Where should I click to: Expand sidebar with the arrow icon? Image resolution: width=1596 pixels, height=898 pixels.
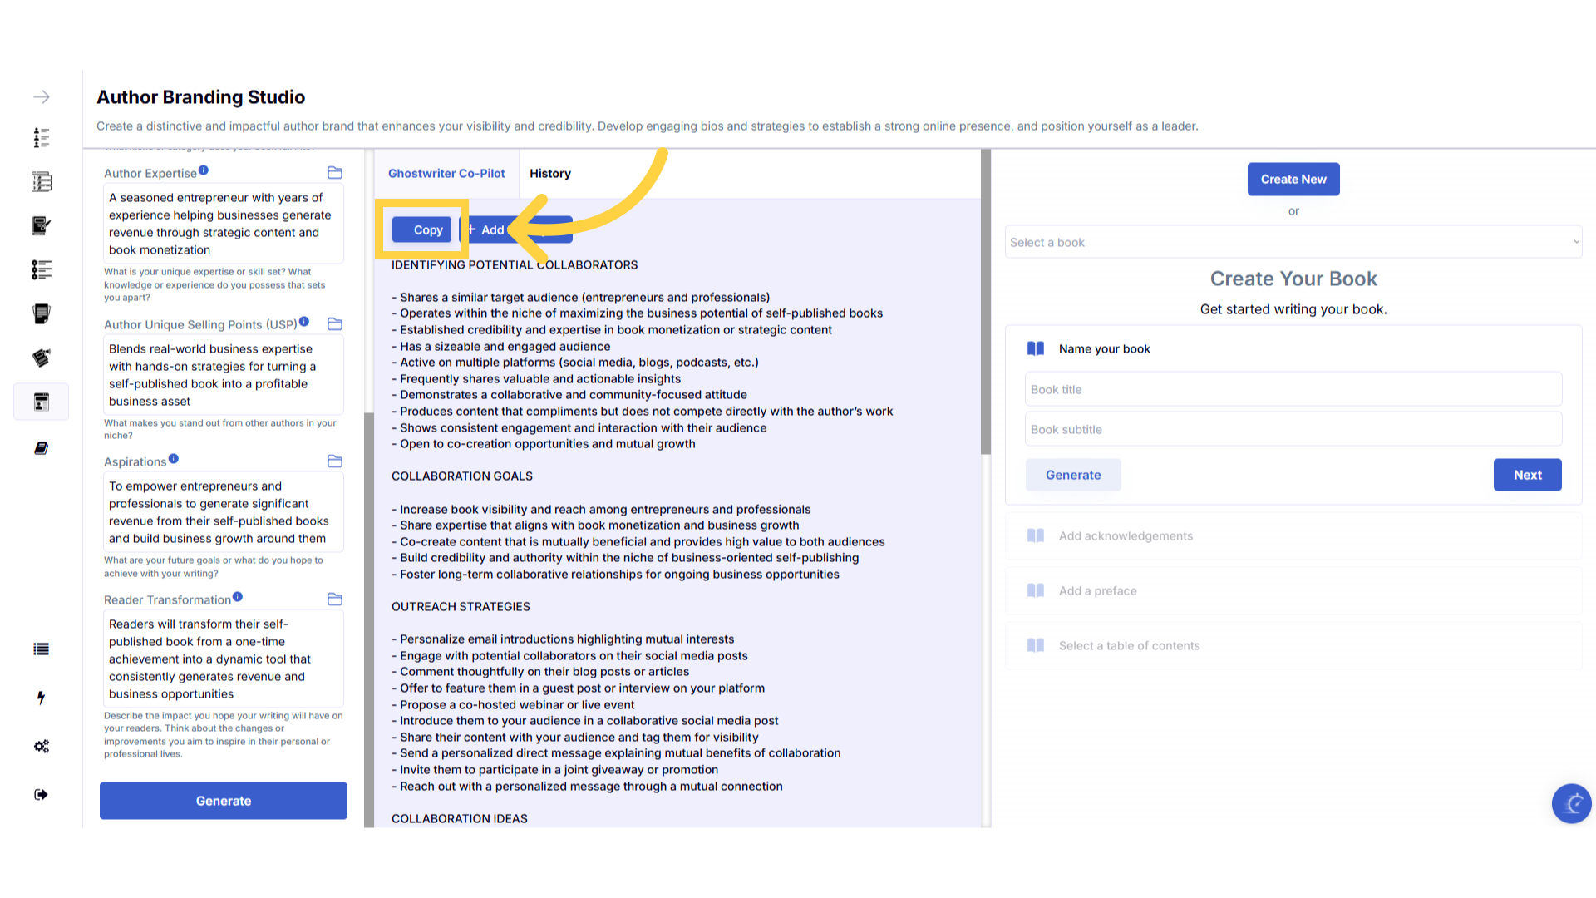(41, 97)
